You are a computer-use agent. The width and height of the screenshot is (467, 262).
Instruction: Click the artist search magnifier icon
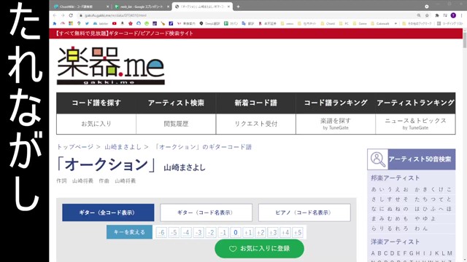click(378, 159)
